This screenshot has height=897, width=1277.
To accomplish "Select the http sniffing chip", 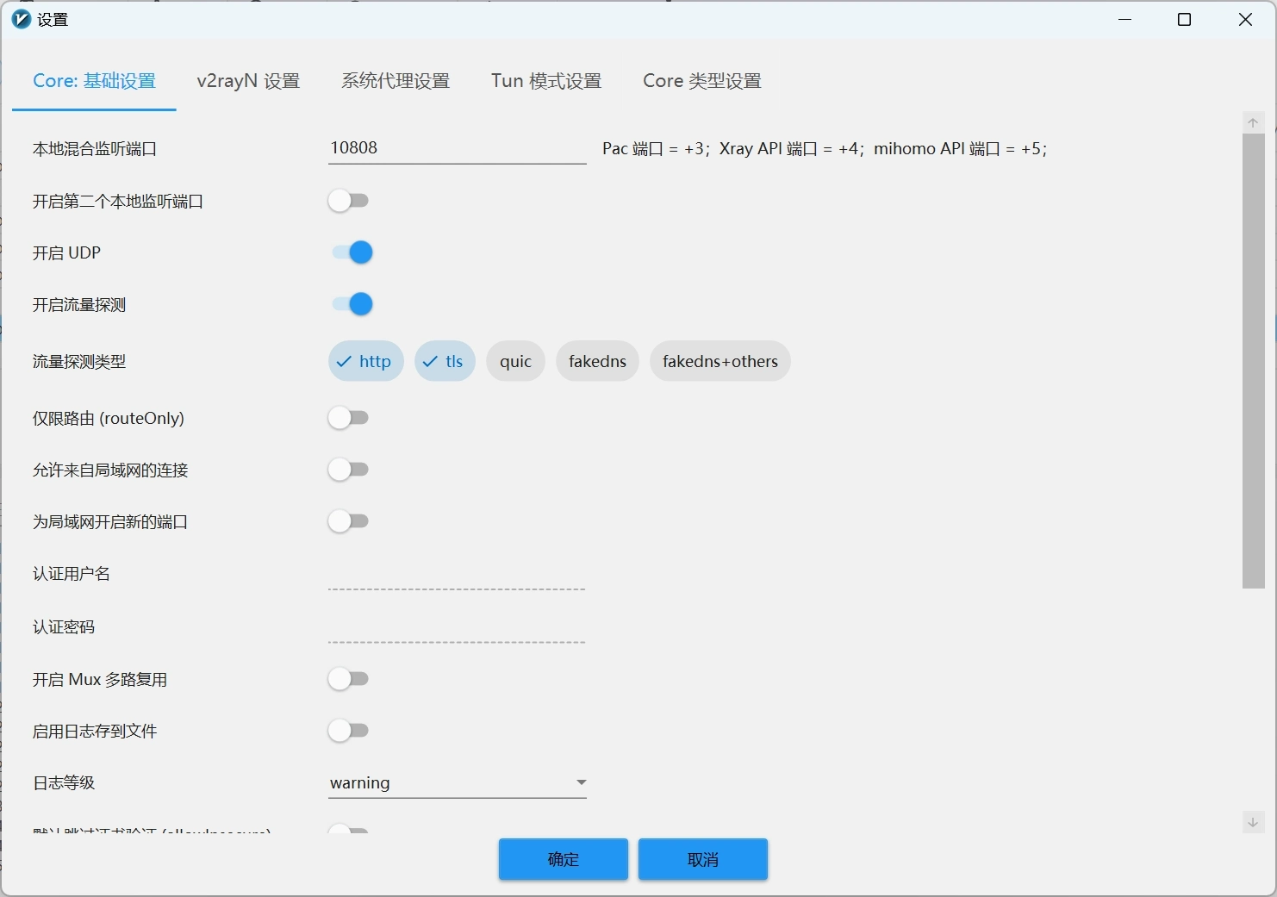I will [x=365, y=361].
